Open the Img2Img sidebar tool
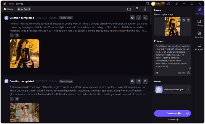 [x=199, y=11]
